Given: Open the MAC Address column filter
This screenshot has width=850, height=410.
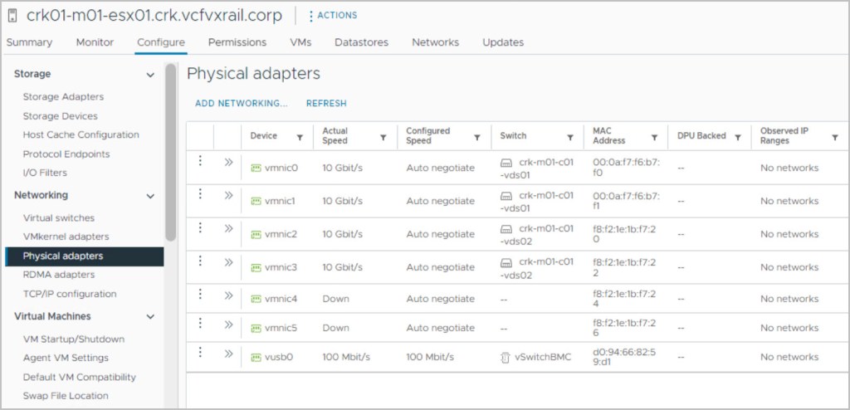Looking at the screenshot, I should tap(654, 138).
